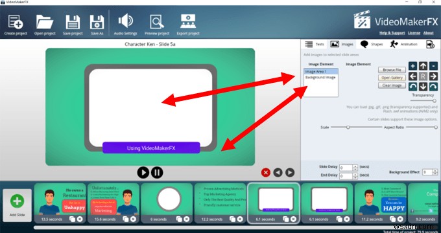Click the About link
The width and height of the screenshot is (441, 233).
[428, 33]
